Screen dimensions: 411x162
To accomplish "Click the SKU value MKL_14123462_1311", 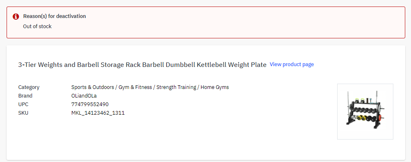I will [98, 113].
